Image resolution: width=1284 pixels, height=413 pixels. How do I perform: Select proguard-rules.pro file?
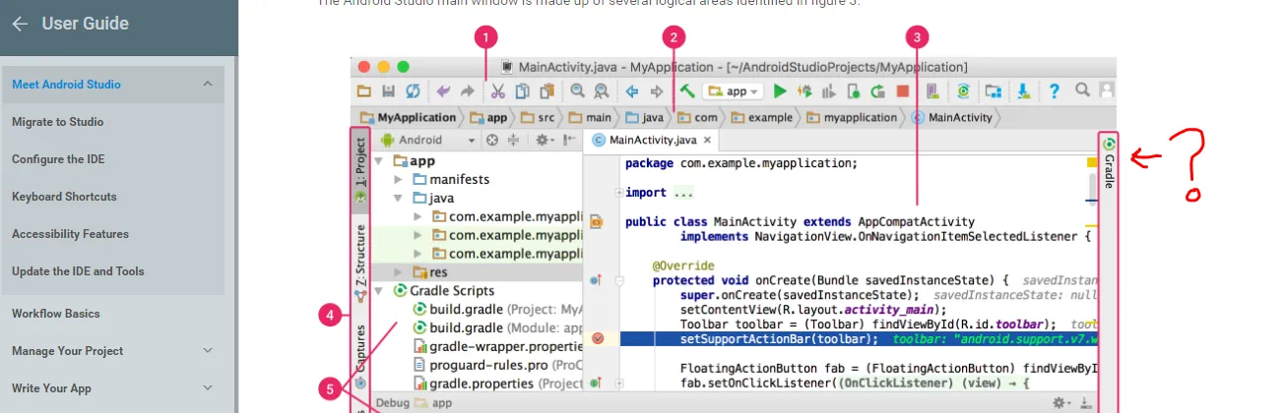point(498,365)
